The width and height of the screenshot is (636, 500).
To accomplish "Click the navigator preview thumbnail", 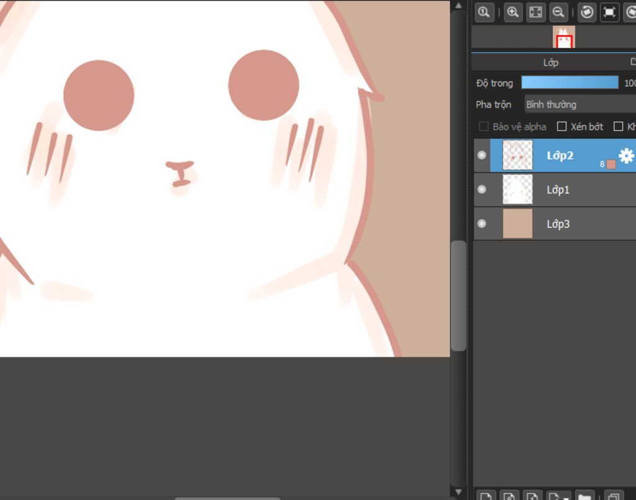I will coord(564,37).
